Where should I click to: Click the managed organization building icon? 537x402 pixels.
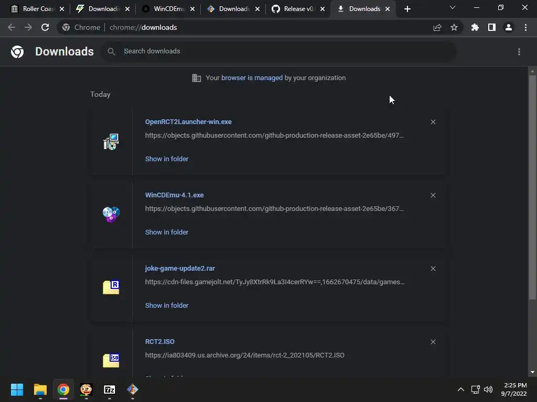click(197, 78)
